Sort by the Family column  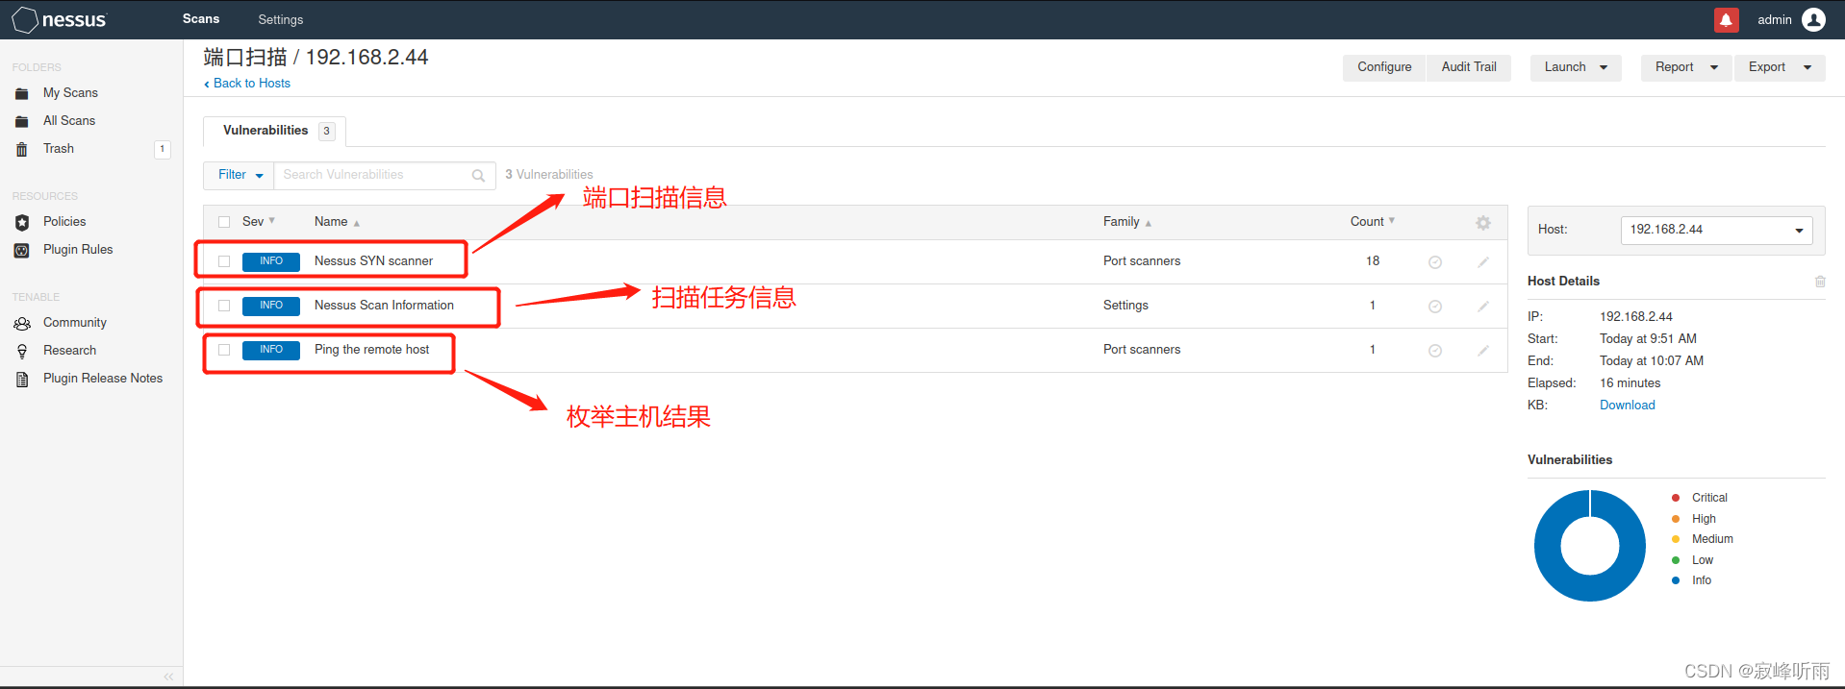point(1126,222)
